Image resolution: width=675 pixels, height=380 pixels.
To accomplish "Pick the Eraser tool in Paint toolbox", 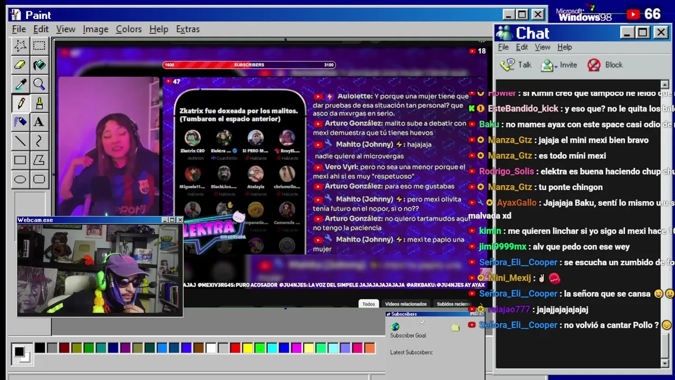I will (20, 65).
